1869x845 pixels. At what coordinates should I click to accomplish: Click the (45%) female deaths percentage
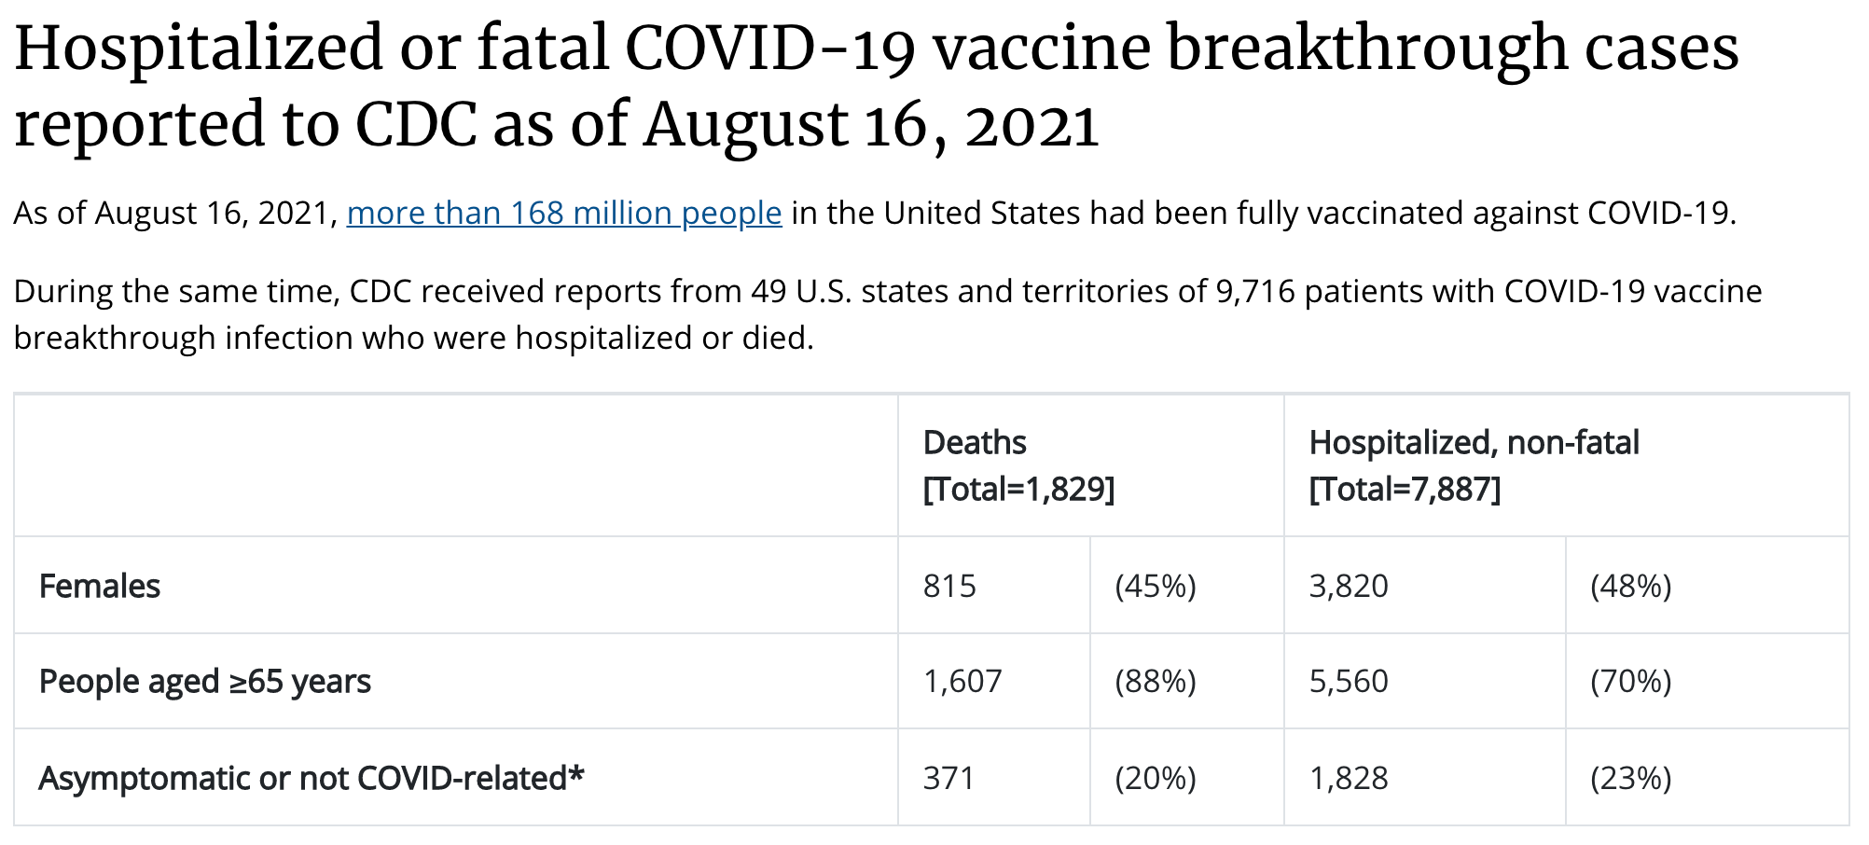click(x=1156, y=587)
